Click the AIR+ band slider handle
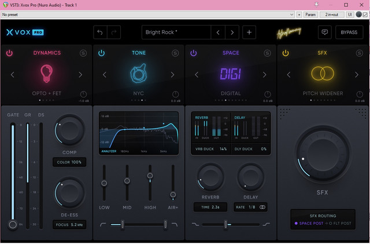The image size is (370, 244). pos(173,195)
